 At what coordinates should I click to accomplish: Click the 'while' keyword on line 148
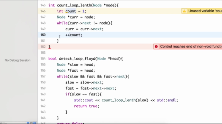click(62, 23)
